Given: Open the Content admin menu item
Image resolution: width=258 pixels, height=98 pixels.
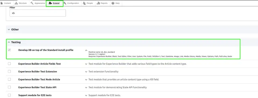Looking at the screenshot, I should tap(6, 3).
